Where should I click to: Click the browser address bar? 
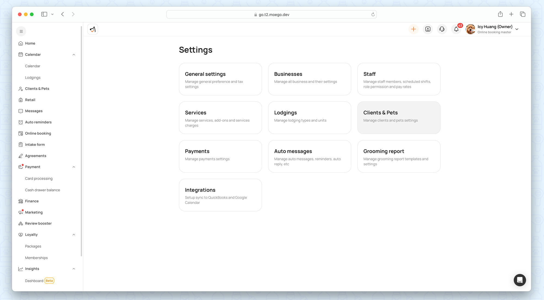coord(271,14)
